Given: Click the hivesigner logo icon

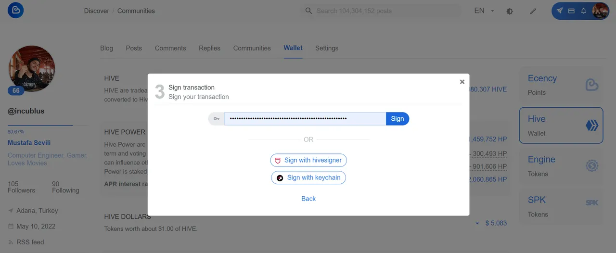Looking at the screenshot, I should pos(278,160).
